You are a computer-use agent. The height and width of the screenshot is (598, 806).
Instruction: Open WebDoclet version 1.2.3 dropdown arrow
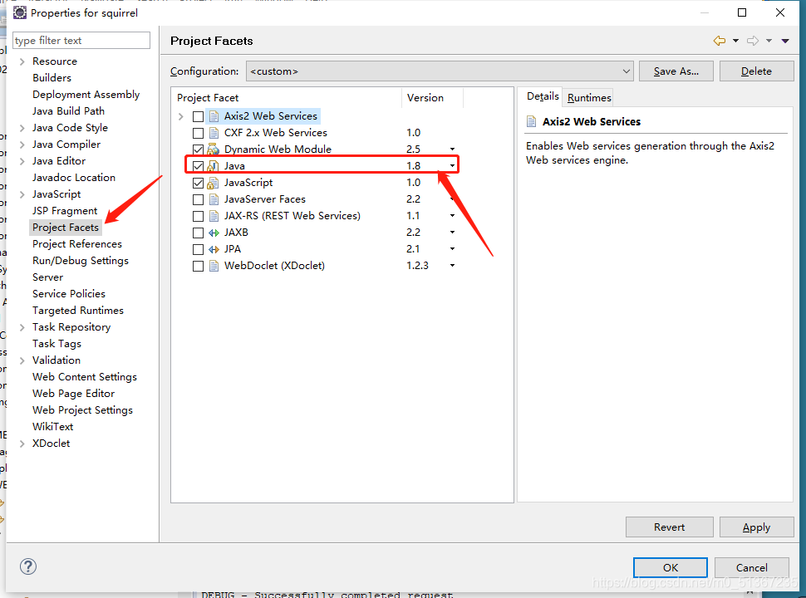(x=452, y=266)
